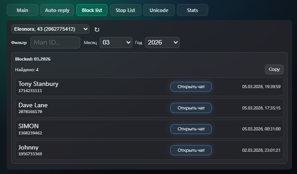The height and width of the screenshot is (174, 297).
Task: Open chat with Tony Stanbury
Action: tap(191, 87)
